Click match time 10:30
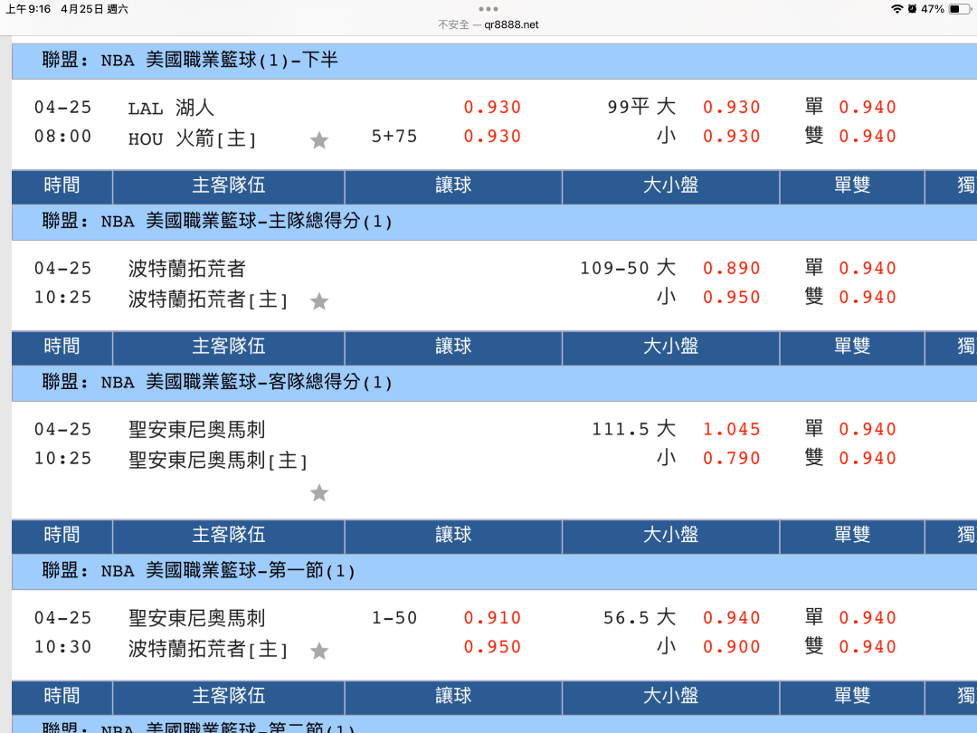The height and width of the screenshot is (733, 977). point(63,647)
